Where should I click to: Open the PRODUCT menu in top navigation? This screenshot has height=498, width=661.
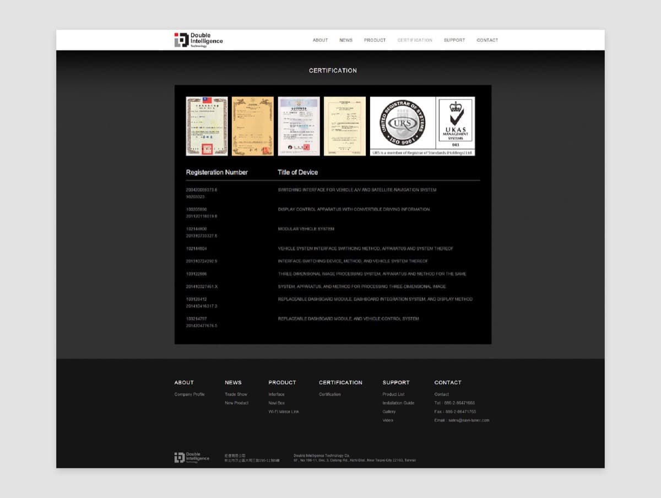click(375, 40)
